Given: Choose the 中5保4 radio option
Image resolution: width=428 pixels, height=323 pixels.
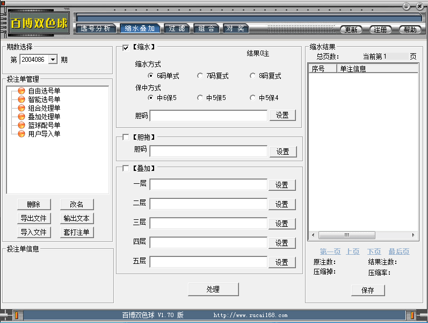Looking at the screenshot, I should point(253,98).
